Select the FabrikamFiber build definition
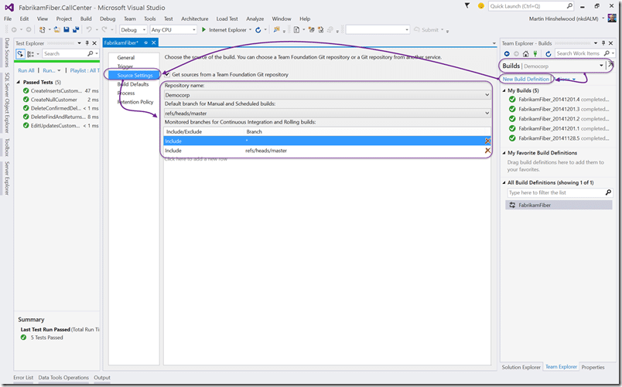This screenshot has height=387, width=622. pyautogui.click(x=559, y=205)
